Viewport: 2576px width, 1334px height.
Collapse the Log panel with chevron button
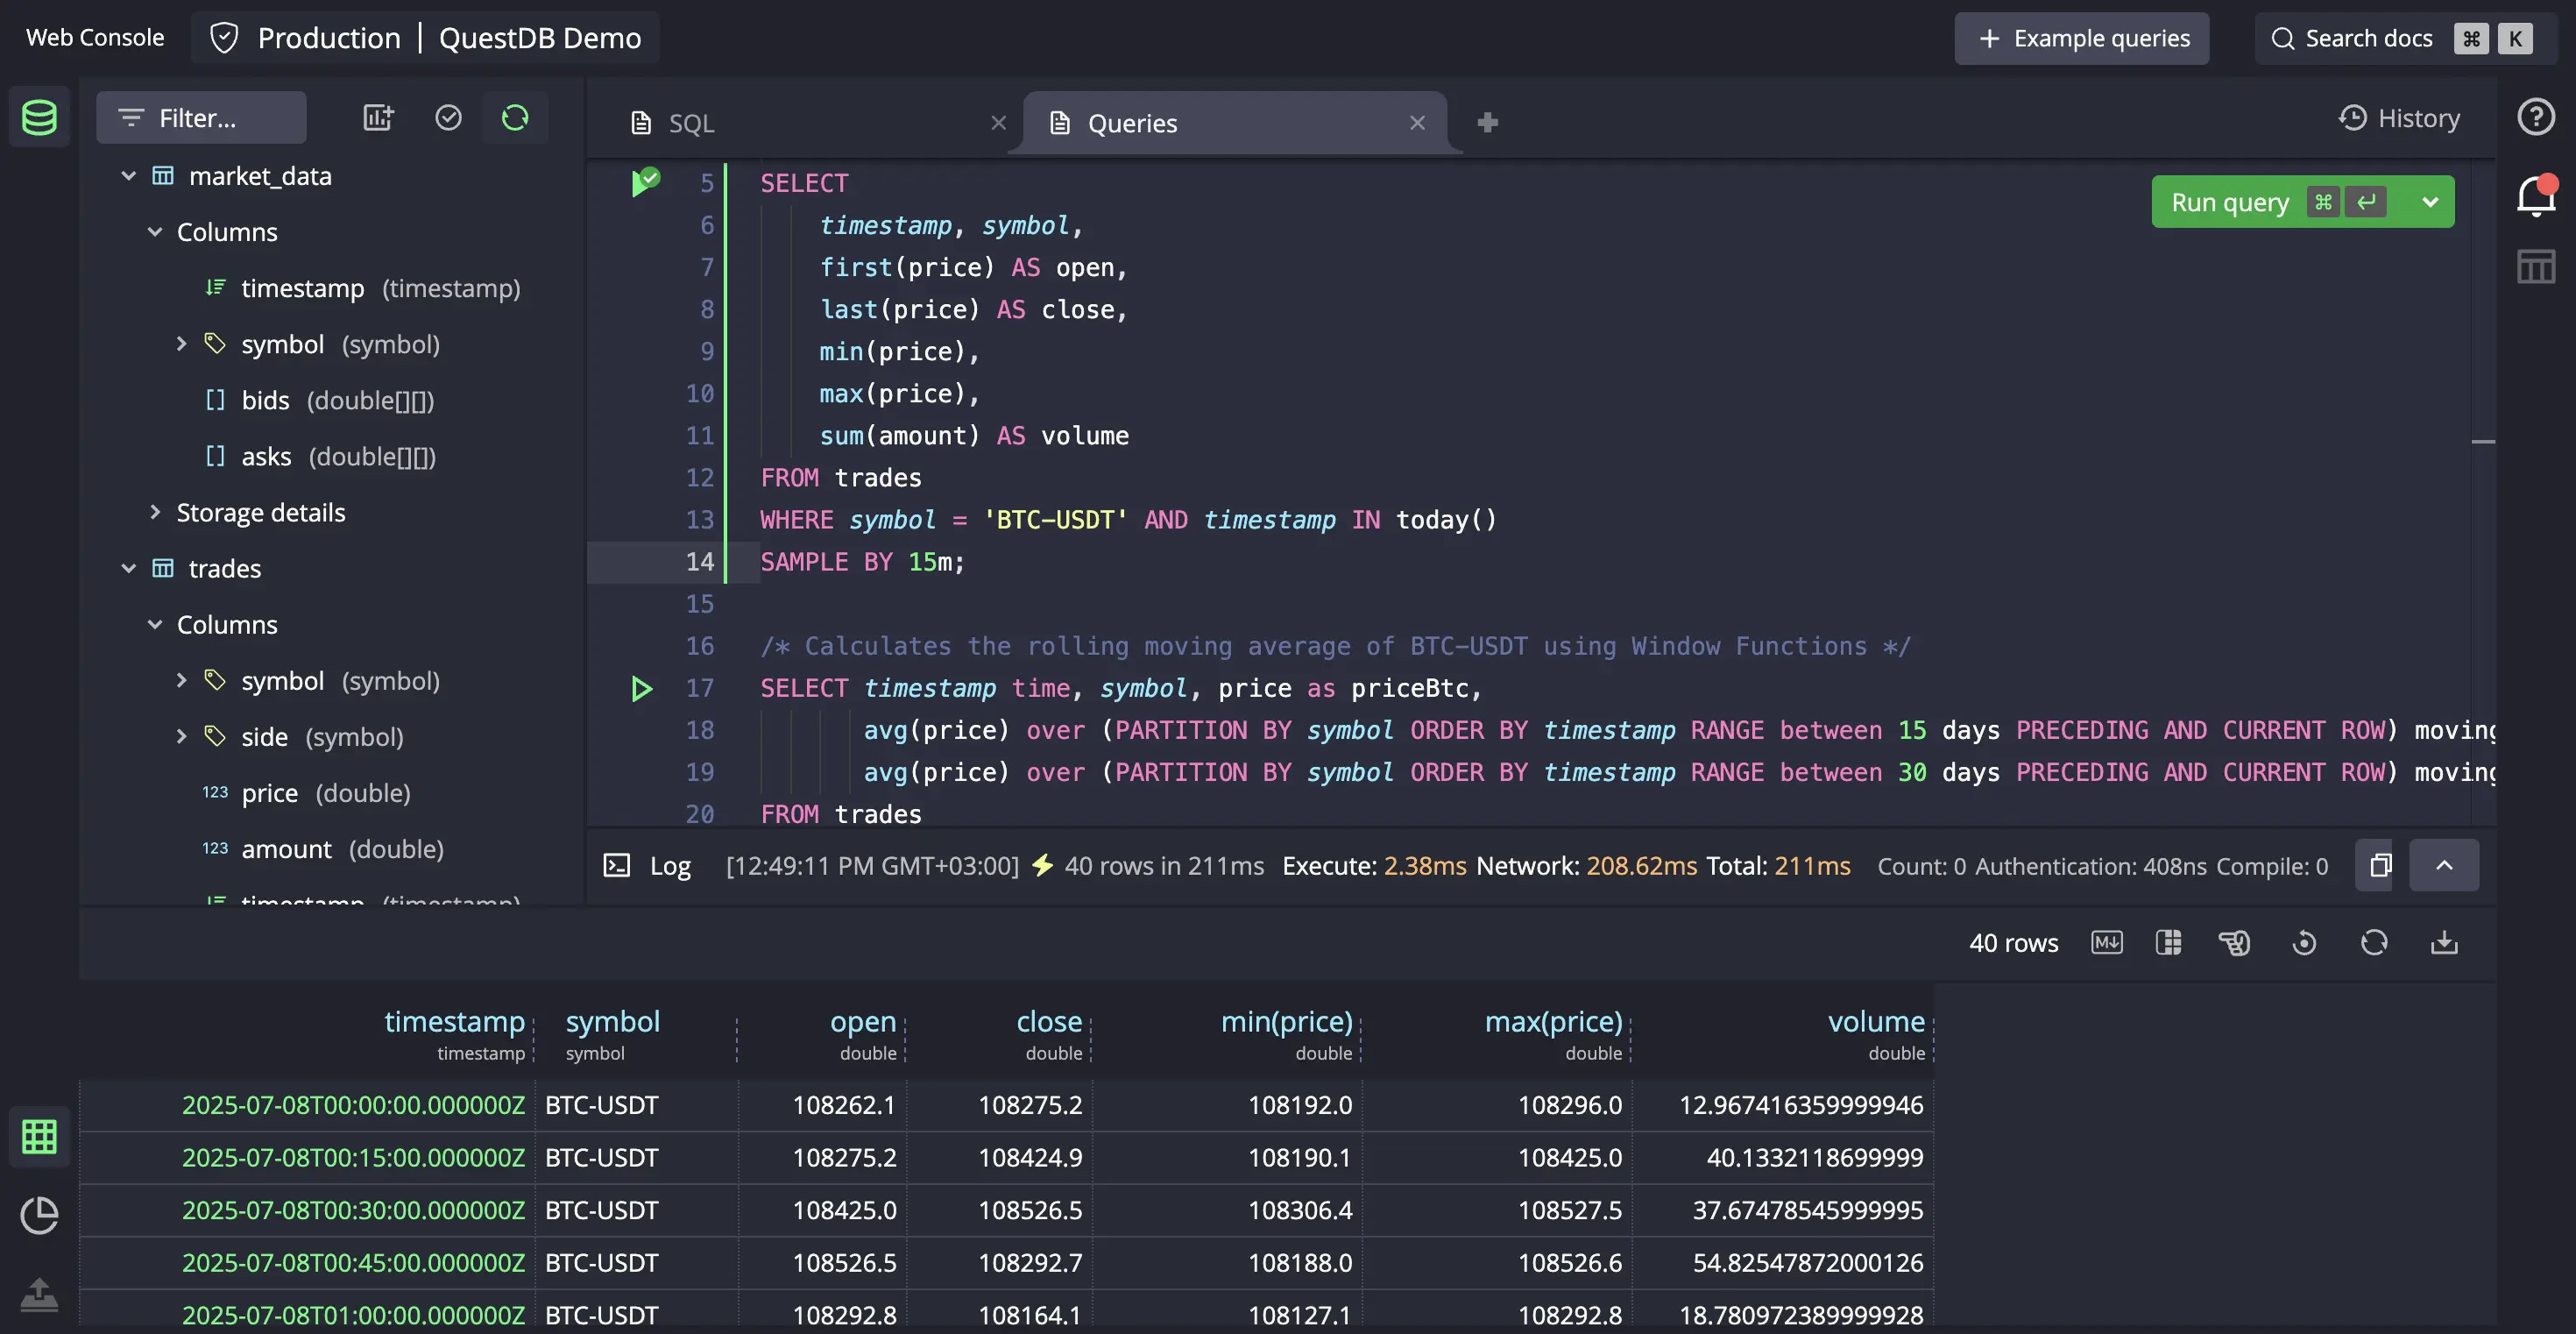pos(2444,865)
